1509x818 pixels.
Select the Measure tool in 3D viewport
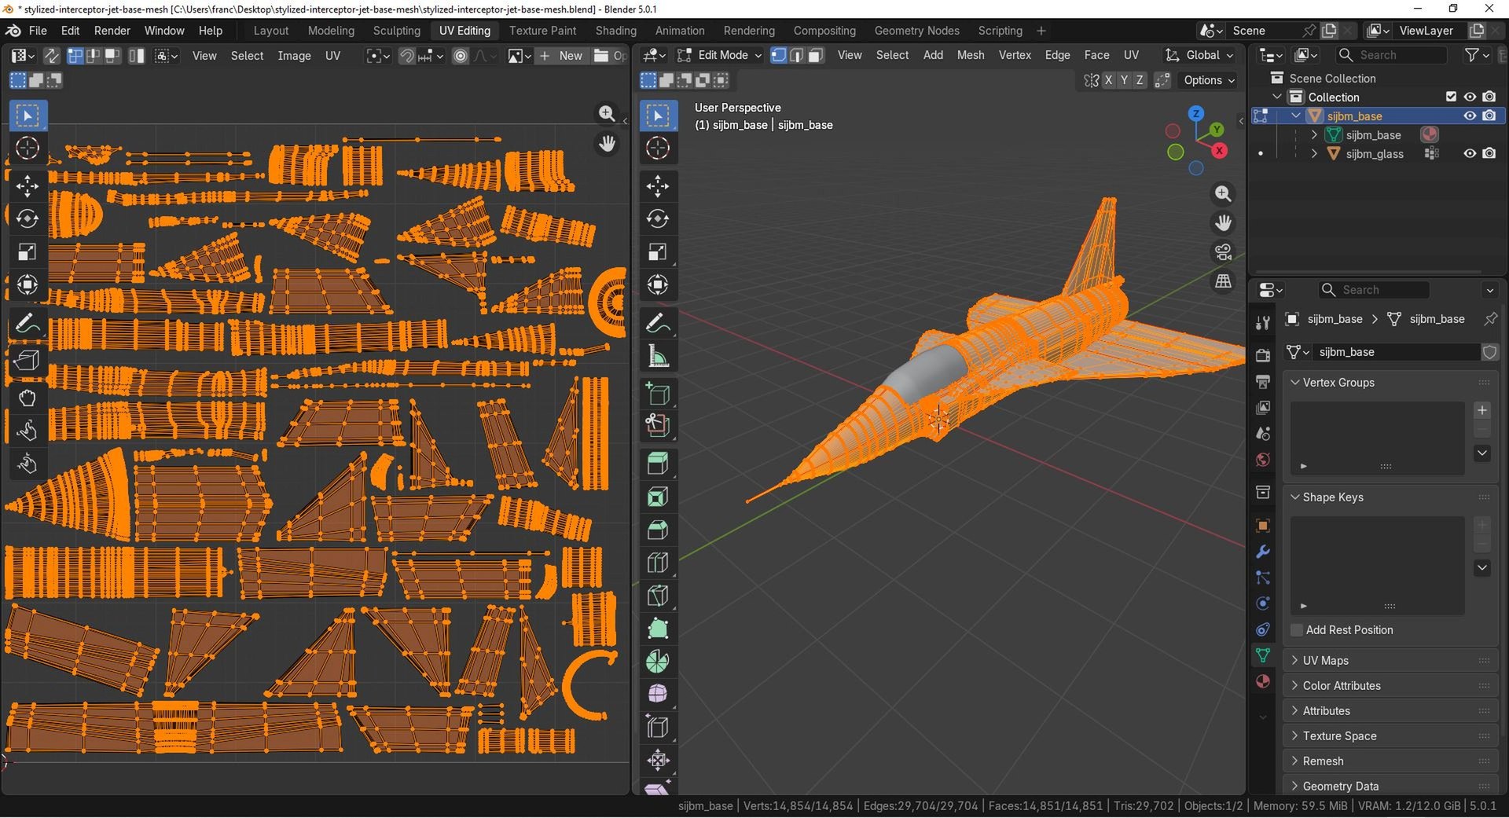(658, 356)
